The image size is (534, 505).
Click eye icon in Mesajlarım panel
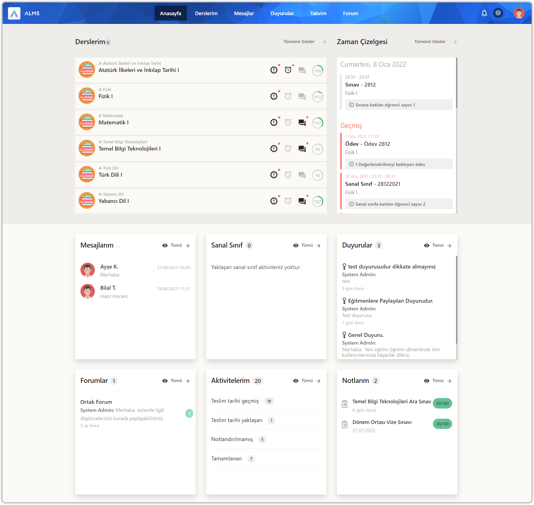(x=165, y=245)
